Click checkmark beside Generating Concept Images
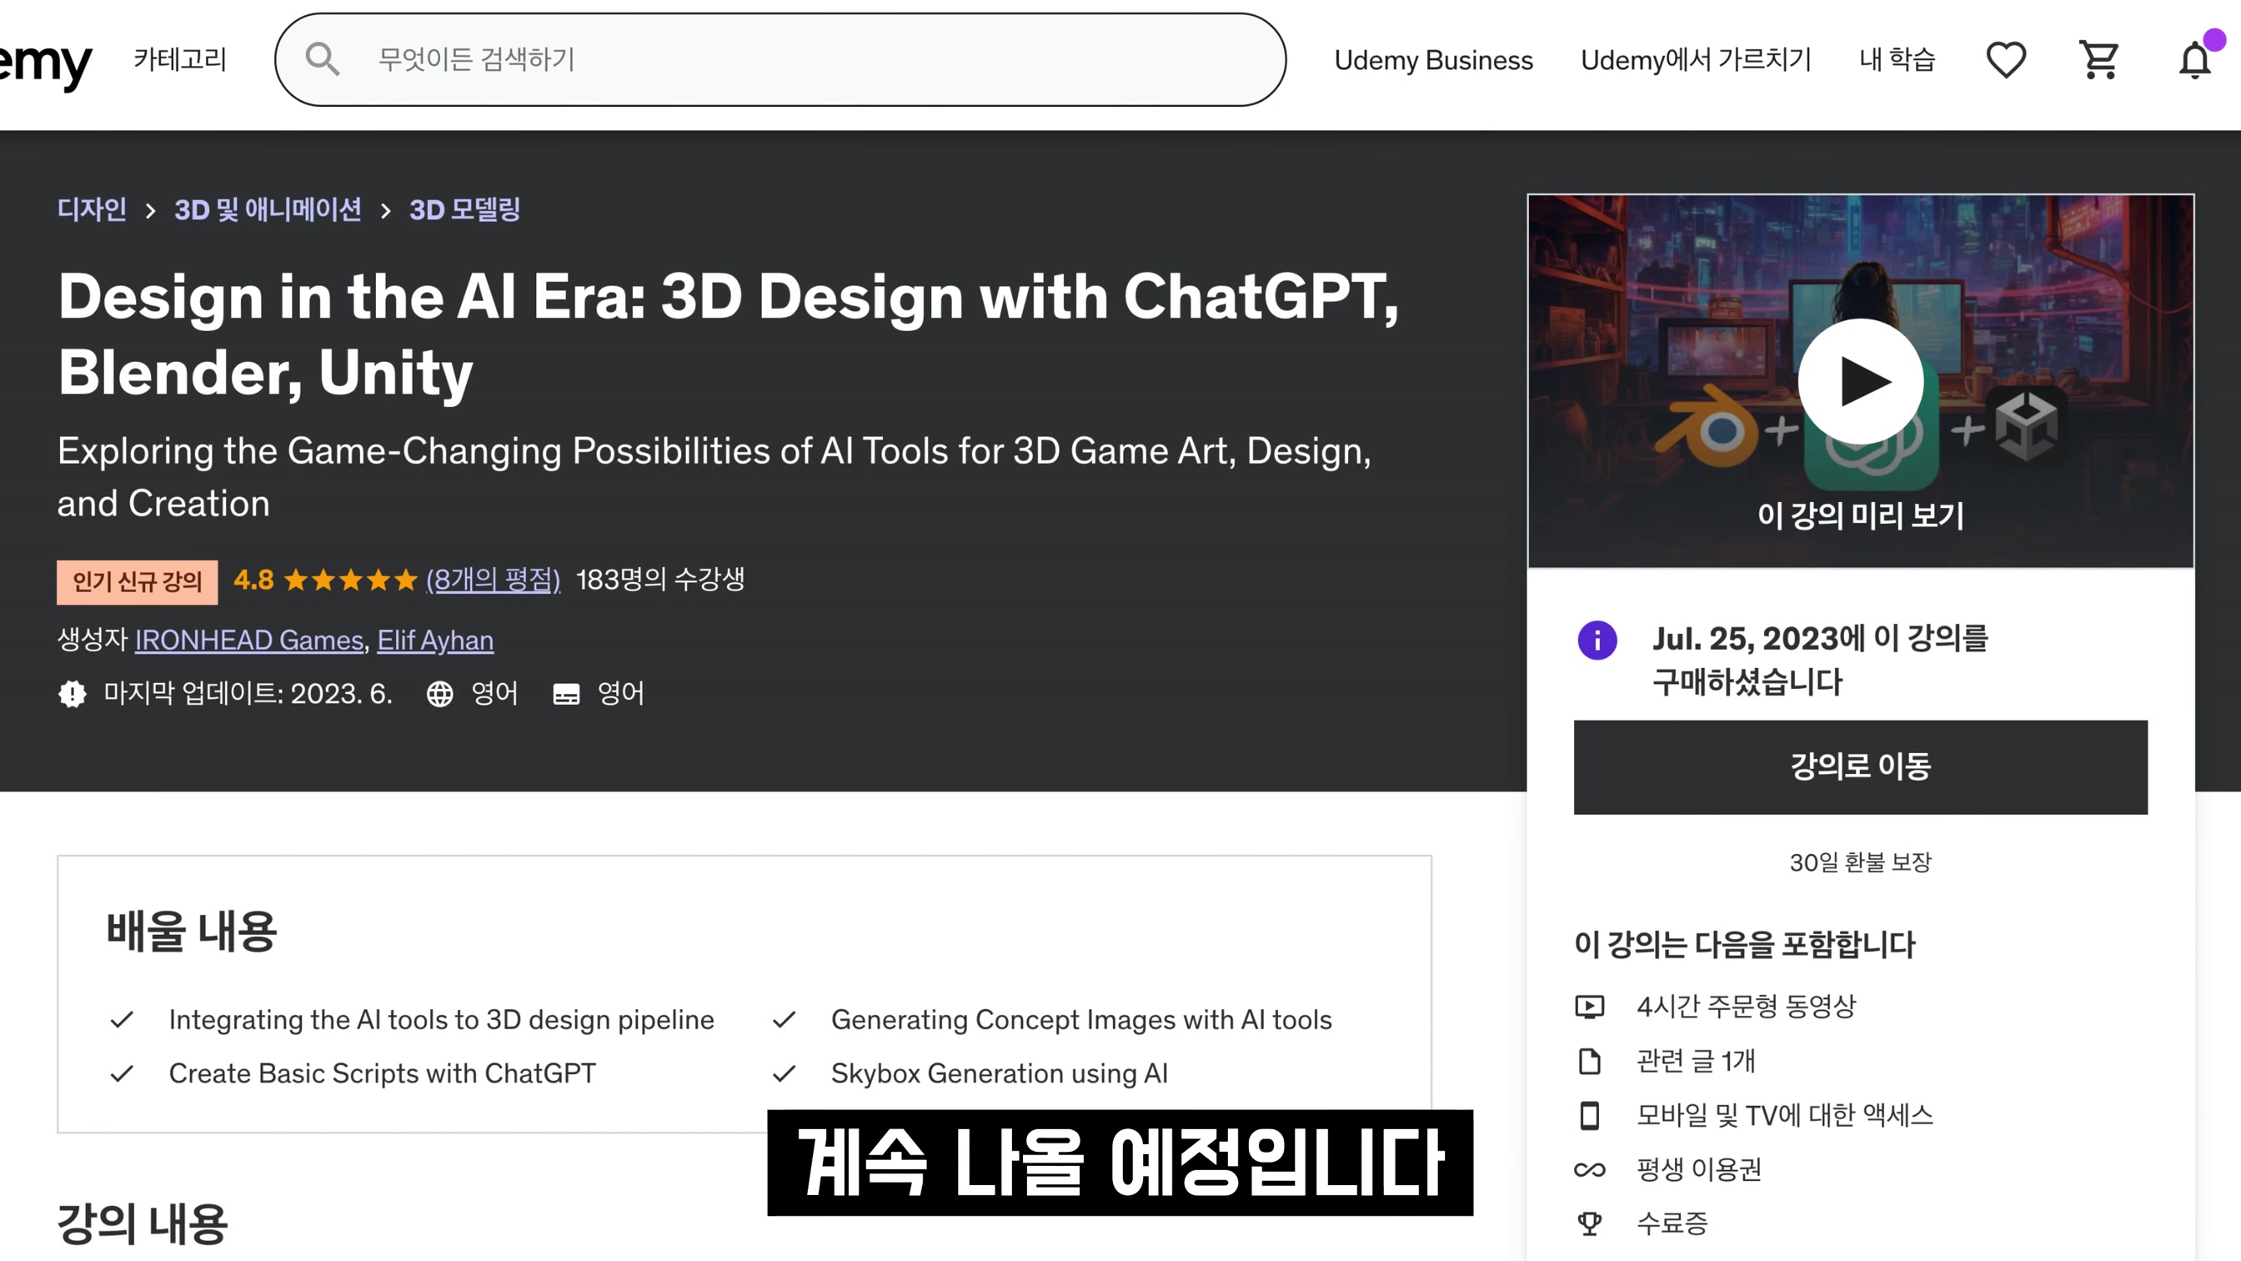Screen dimensions: 2241x1261 pos(784,1019)
